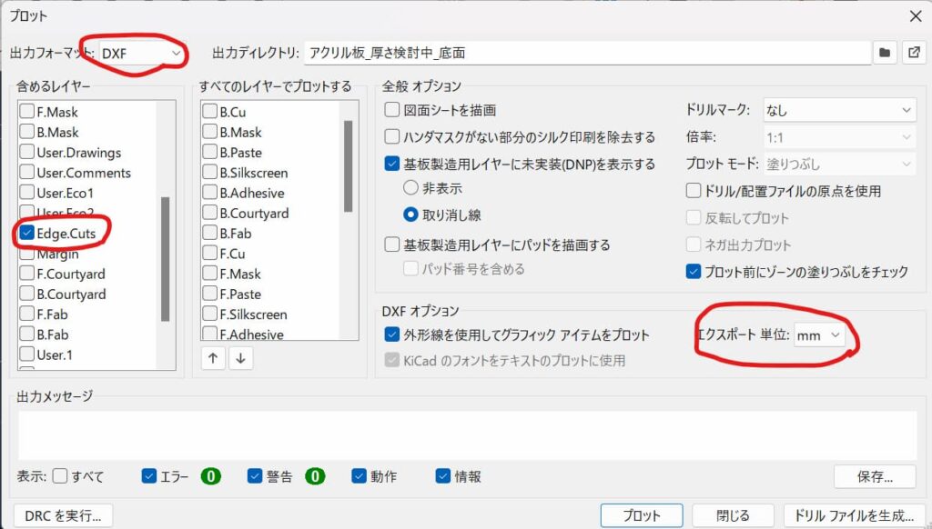The width and height of the screenshot is (932, 529).
Task: Enable the F.Mask layer checkbox
Action: pos(27,112)
